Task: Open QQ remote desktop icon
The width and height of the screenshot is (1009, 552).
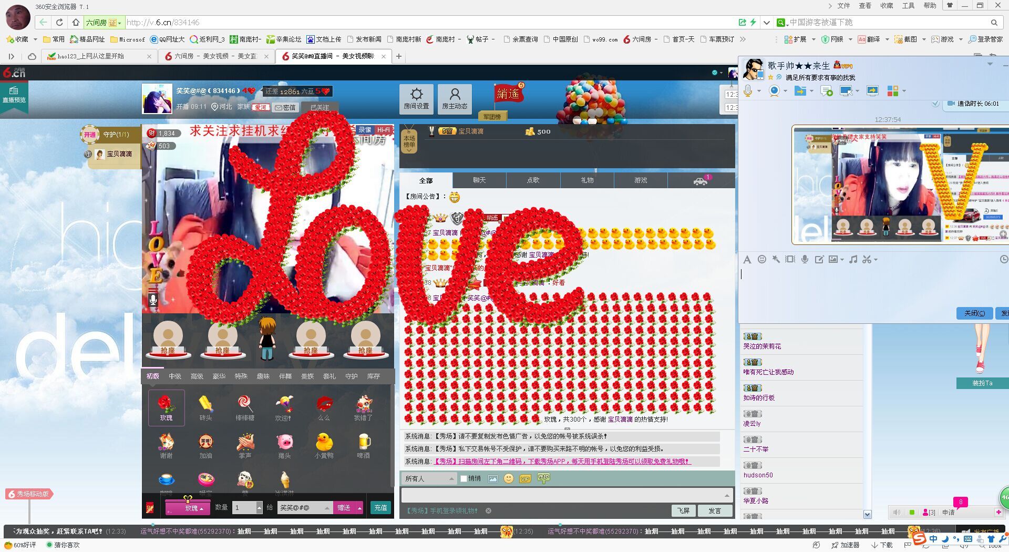Action: coord(872,91)
